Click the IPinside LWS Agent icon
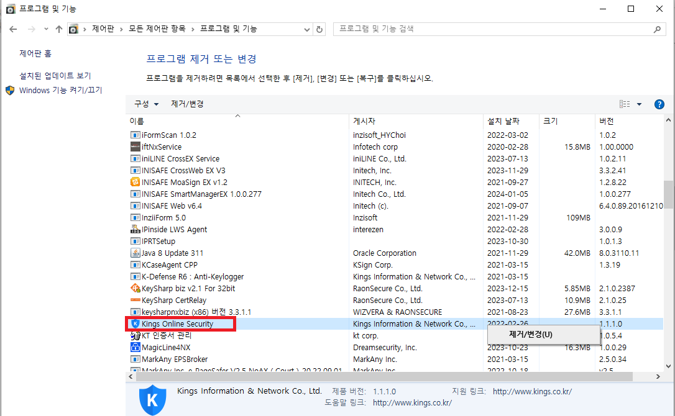 (x=135, y=229)
